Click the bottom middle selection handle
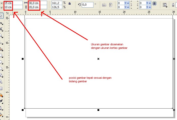Viewport: 177px width, 120px height. pyautogui.click(x=98, y=110)
